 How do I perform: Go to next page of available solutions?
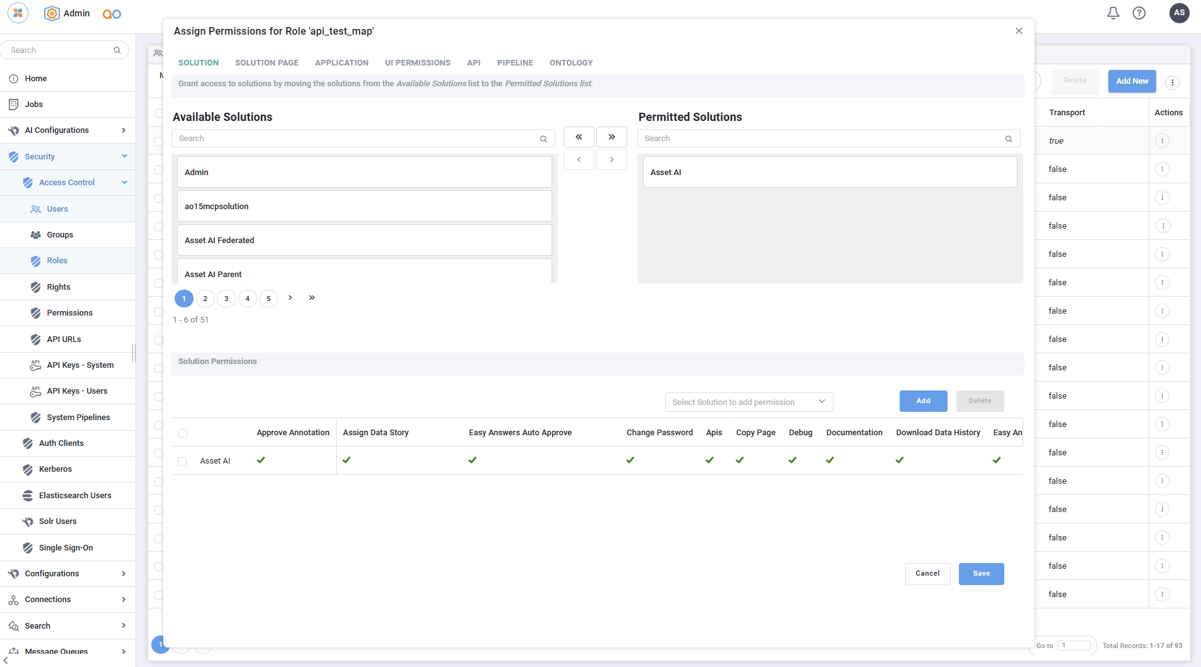pos(290,298)
